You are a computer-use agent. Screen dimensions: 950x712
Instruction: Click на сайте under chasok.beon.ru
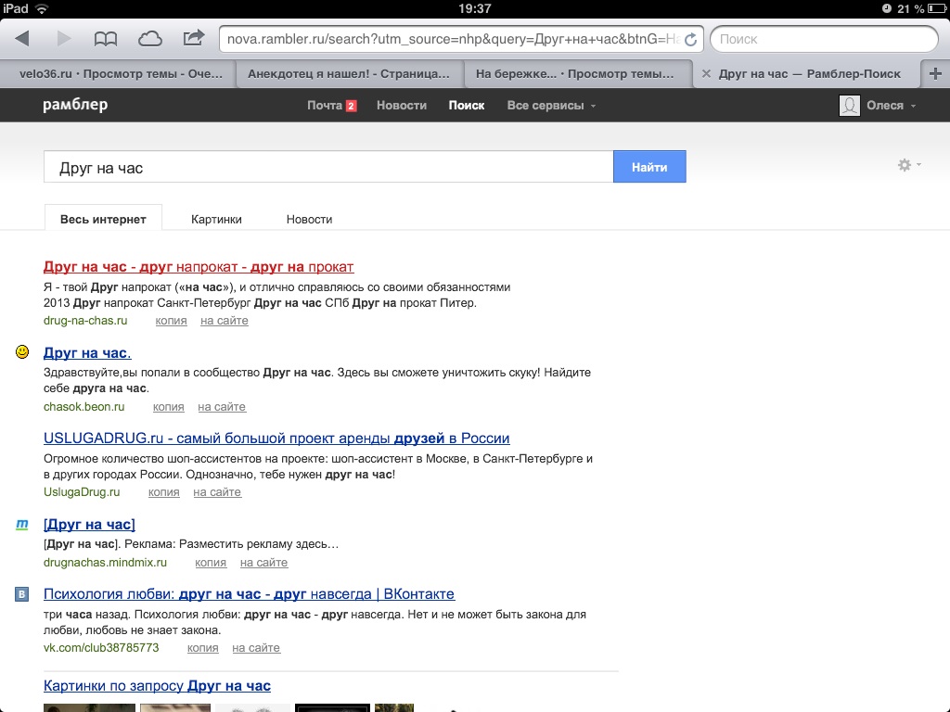point(222,407)
